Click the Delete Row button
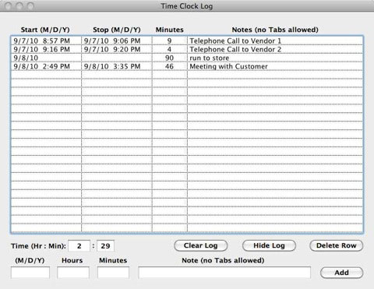 click(x=336, y=245)
